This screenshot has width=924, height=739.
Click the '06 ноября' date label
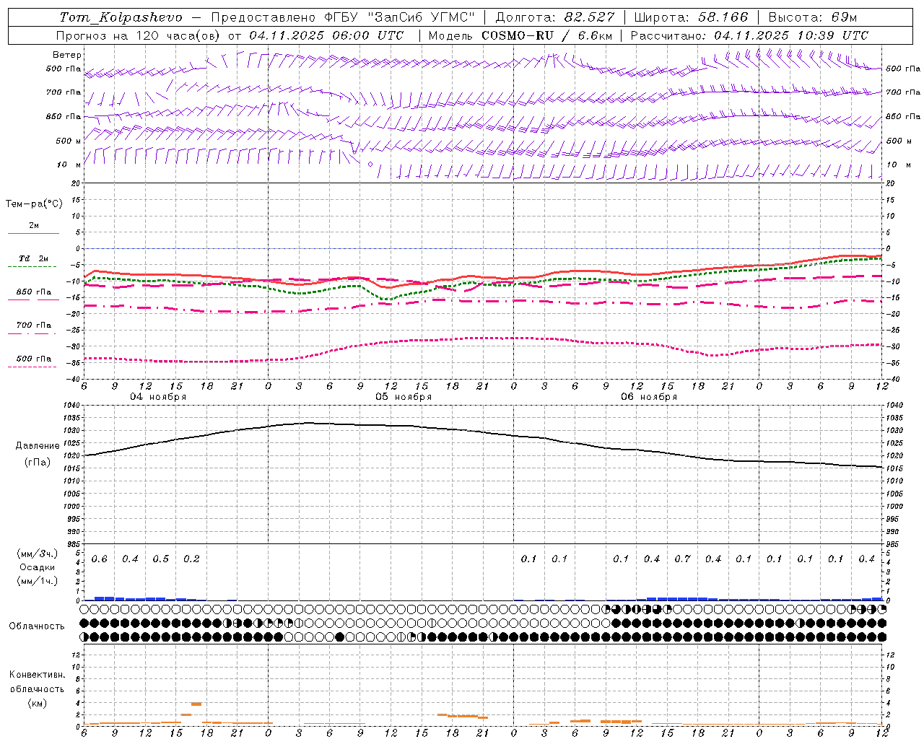pyautogui.click(x=649, y=397)
